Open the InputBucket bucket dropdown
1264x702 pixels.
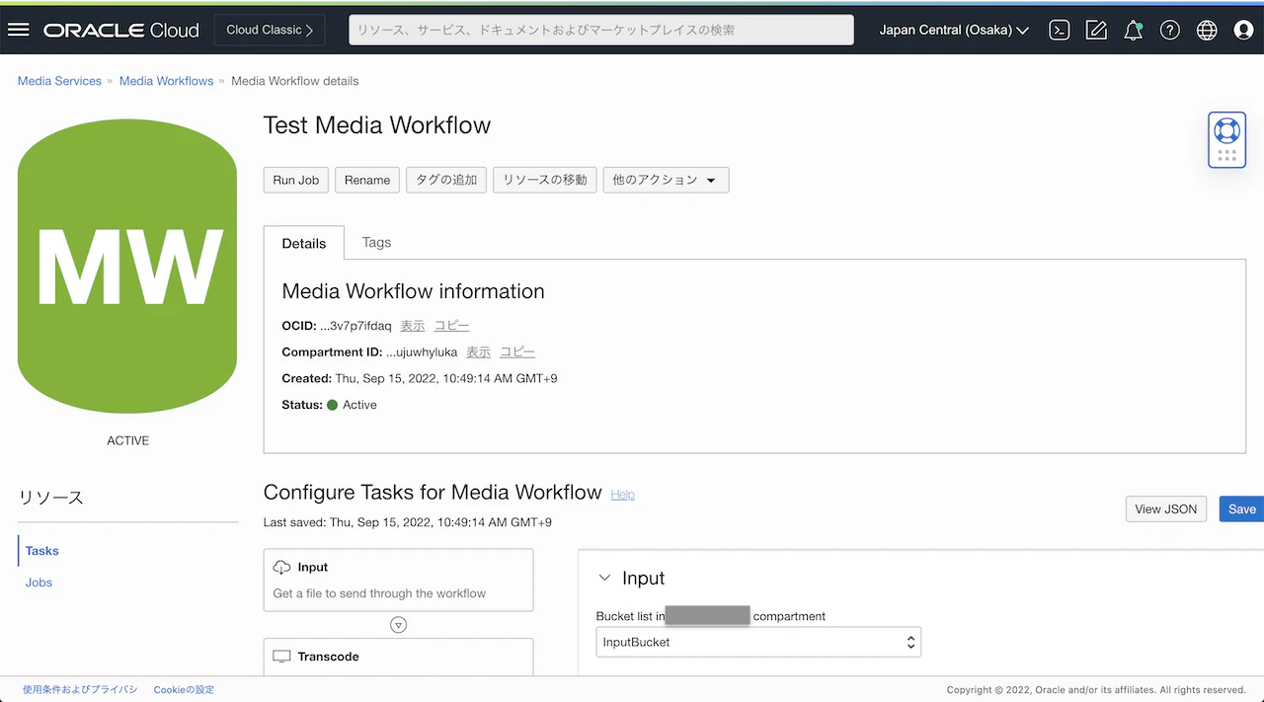tap(758, 642)
